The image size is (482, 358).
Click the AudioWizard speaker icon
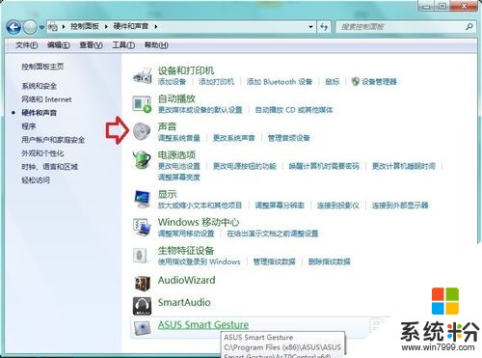click(142, 283)
